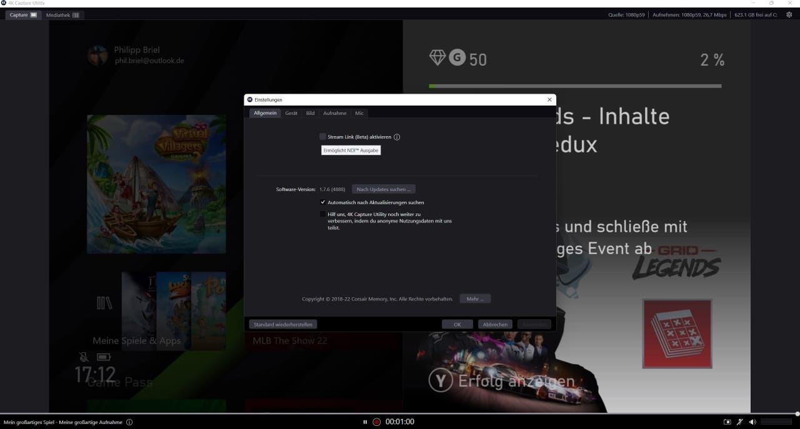Click the Mehr button near copyright
This screenshot has width=800, height=429.
coord(475,299)
